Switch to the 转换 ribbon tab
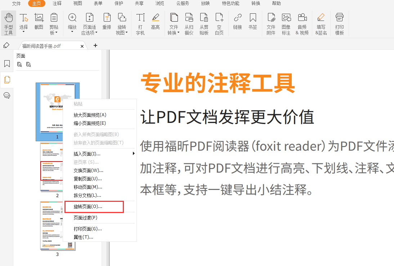Image resolution: width=394 pixels, height=266 pixels. [x=256, y=4]
